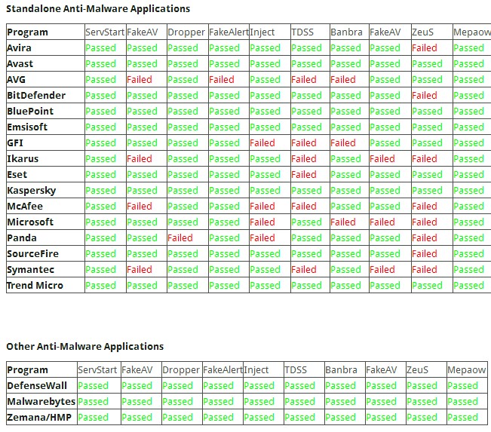Click Avast's Passed result under ServStart
This screenshot has height=432, width=491.
point(100,64)
